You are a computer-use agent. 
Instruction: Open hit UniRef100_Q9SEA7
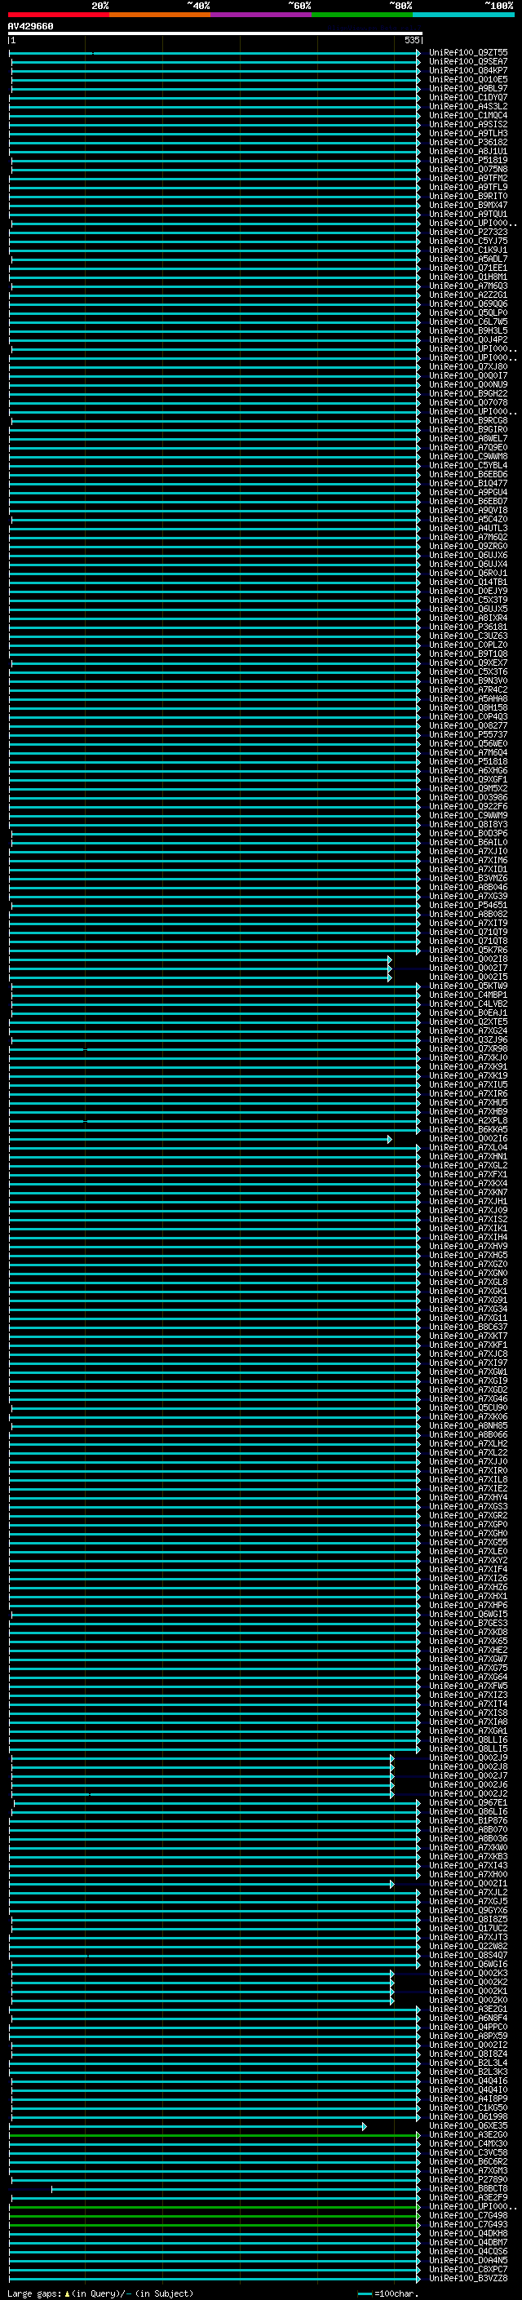coord(468,62)
